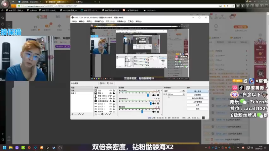Move source up with arrow icon

pos(106,114)
